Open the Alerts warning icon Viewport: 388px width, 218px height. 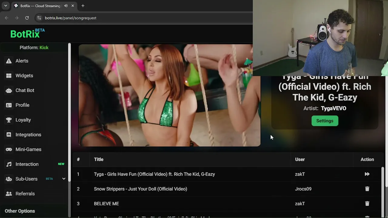9,61
